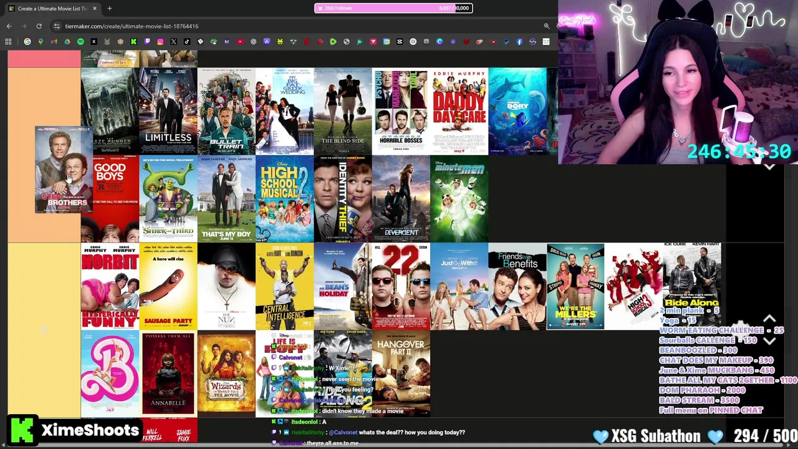Pick the Just Go With It poster
798x449 pixels.
[x=459, y=286]
